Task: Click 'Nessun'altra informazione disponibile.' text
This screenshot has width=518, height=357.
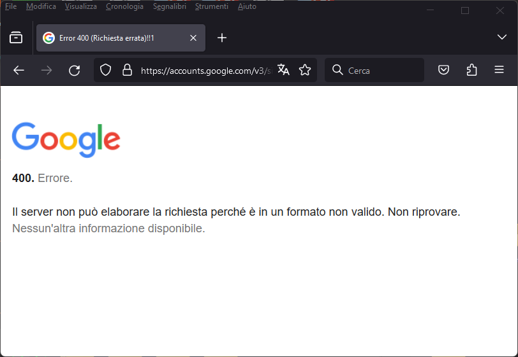Action: click(108, 228)
